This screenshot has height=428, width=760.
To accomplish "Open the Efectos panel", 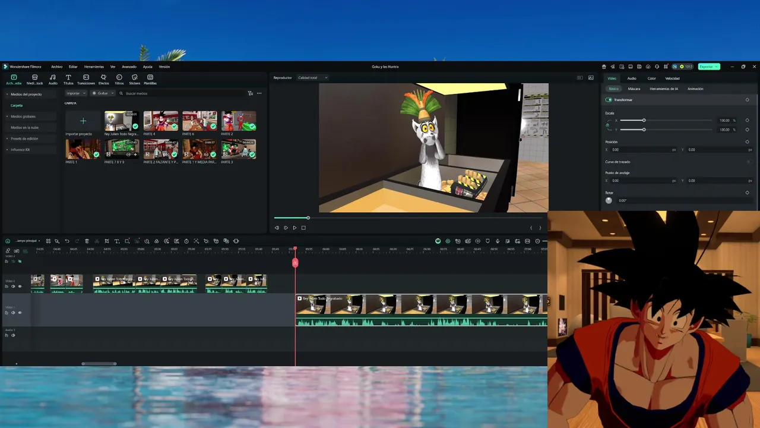I will pos(103,79).
